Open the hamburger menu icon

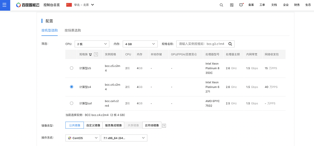pos(5,5)
